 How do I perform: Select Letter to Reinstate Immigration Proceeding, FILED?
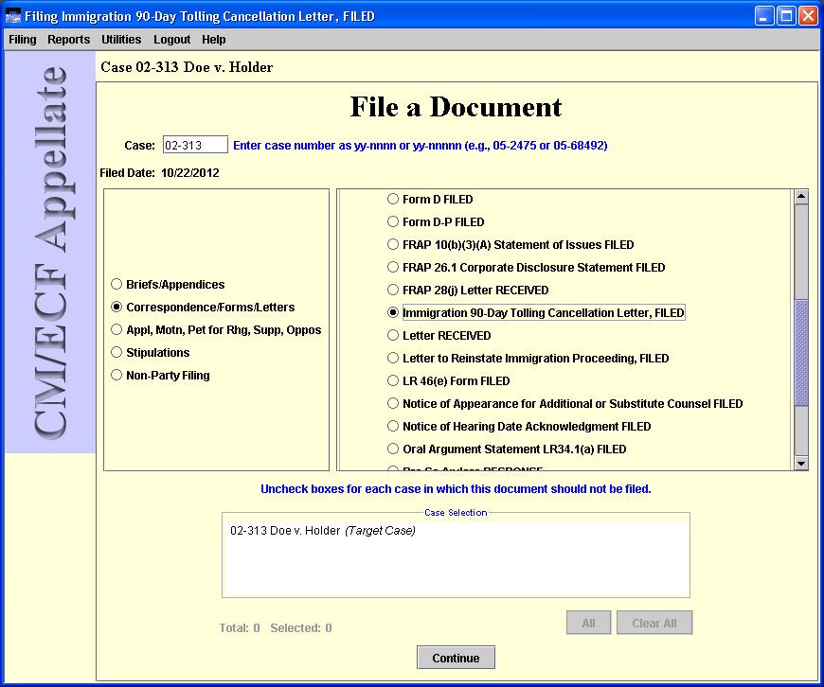pyautogui.click(x=528, y=359)
